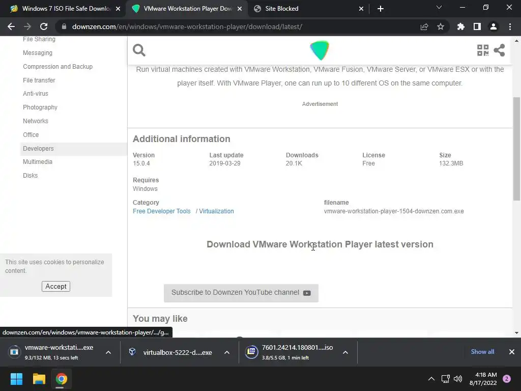Viewport: 521px width, 391px height.
Task: Expand options for vmware-workstation download
Action: coord(108,352)
